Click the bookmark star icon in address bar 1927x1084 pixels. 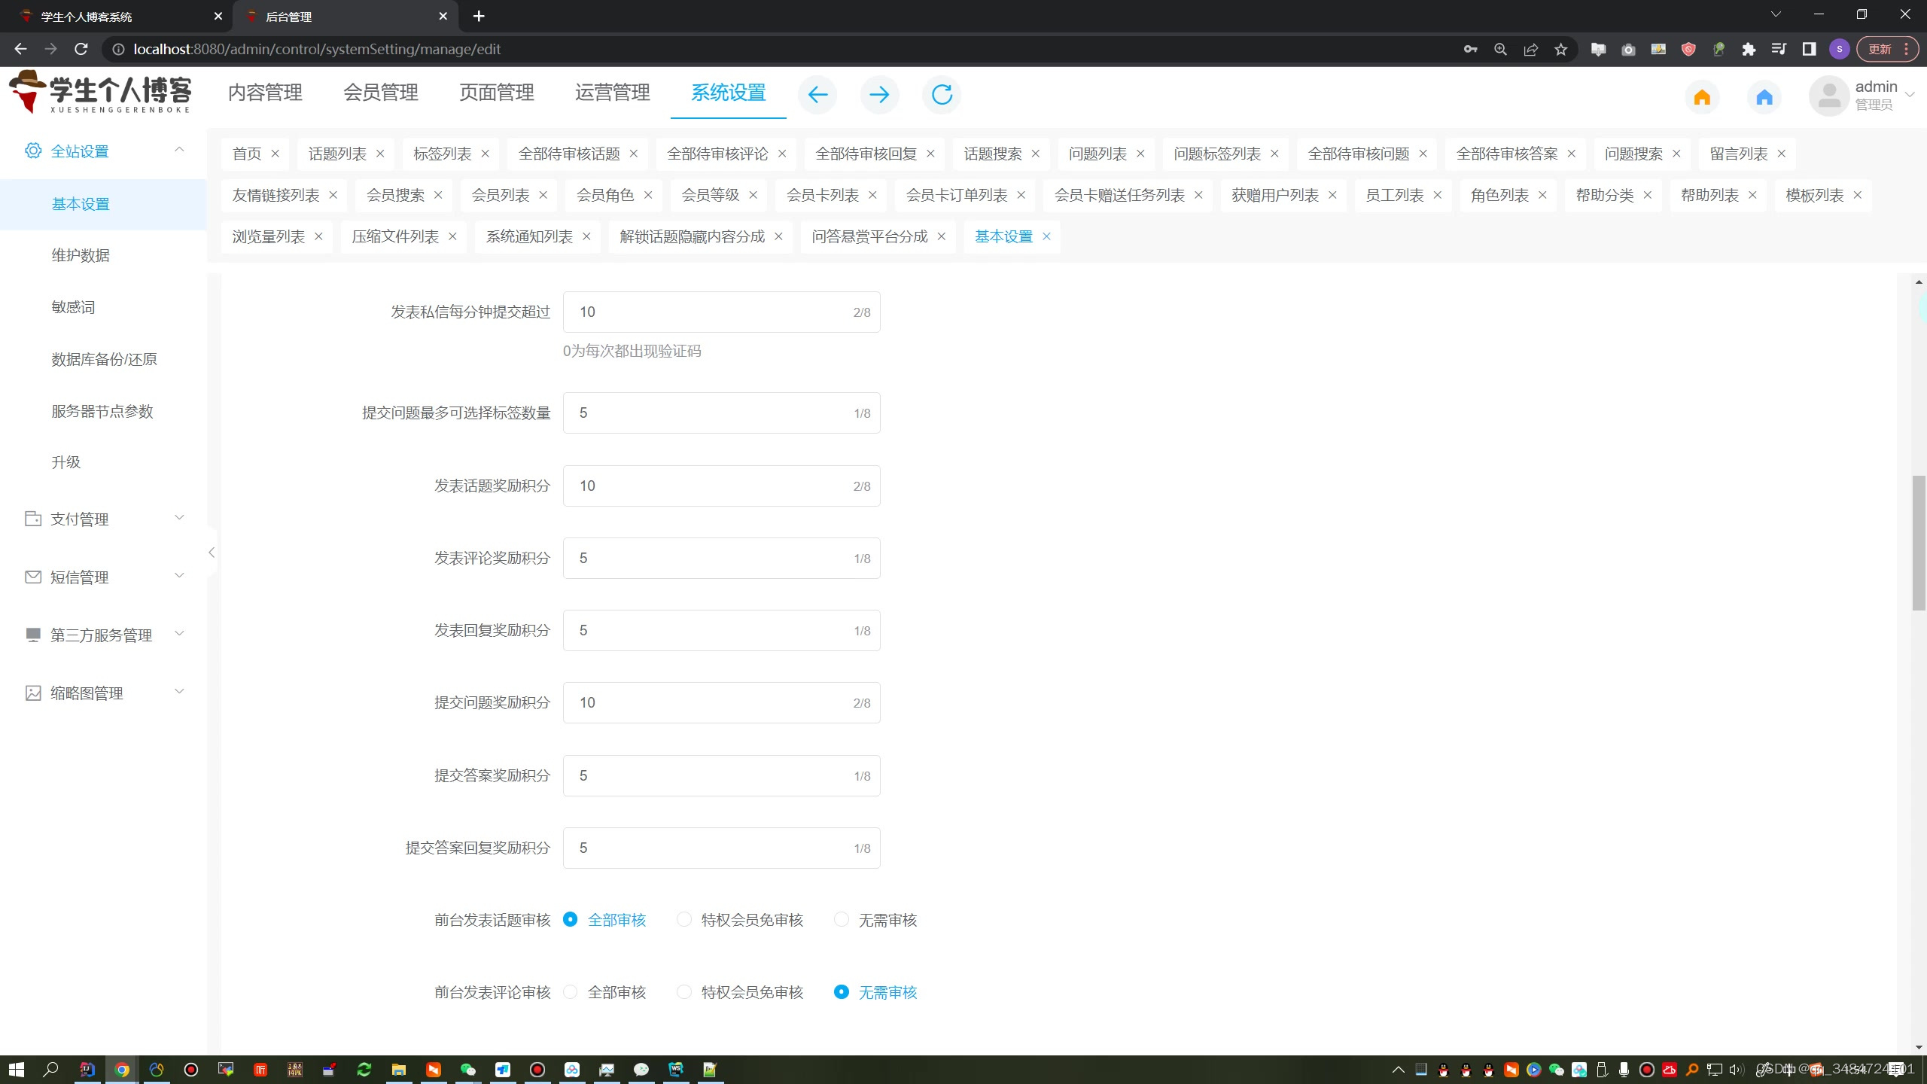(1560, 50)
